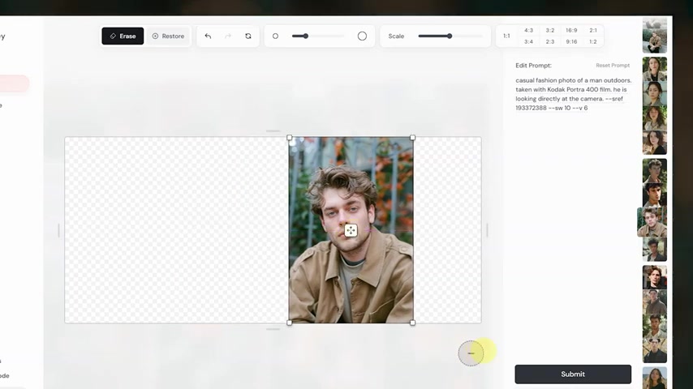Click the top-left corner handle of the image

click(290, 138)
